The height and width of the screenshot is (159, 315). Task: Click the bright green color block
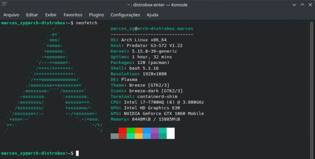pos(130,130)
